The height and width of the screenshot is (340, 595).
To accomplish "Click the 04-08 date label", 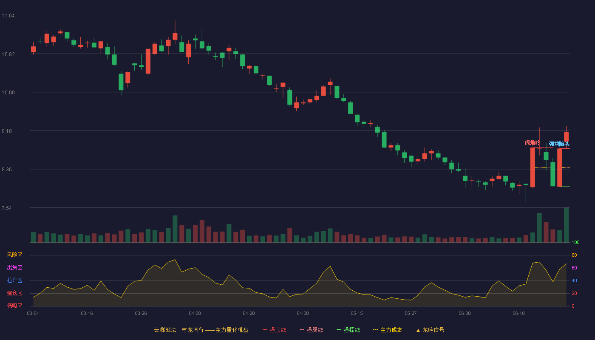I will click(x=195, y=313).
